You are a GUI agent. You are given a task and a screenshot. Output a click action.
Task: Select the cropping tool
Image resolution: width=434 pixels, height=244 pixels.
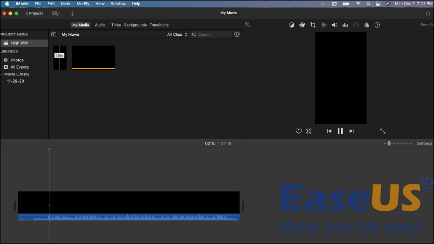click(313, 25)
